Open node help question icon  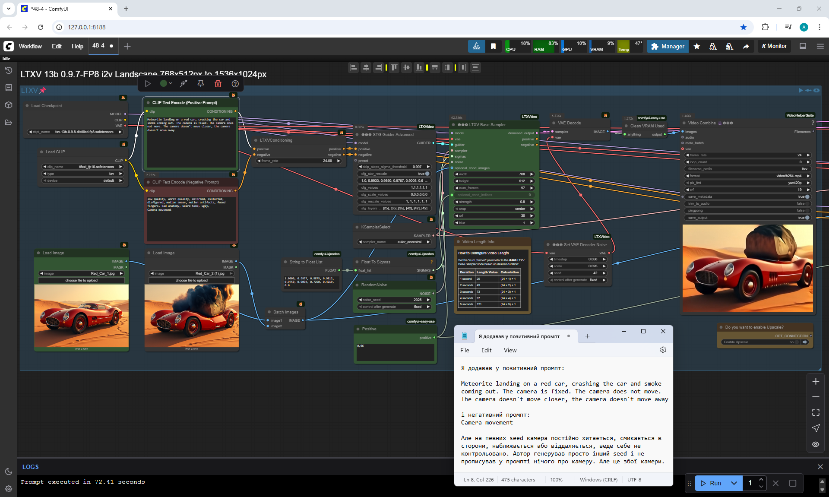pos(235,84)
